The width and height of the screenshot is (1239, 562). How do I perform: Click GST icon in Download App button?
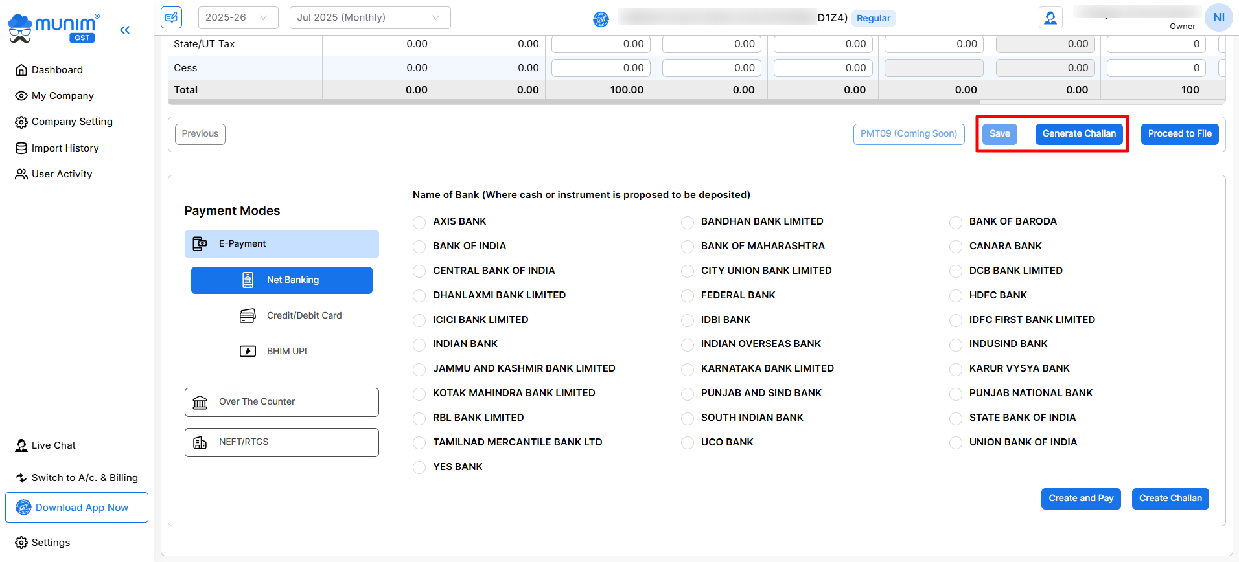point(23,508)
